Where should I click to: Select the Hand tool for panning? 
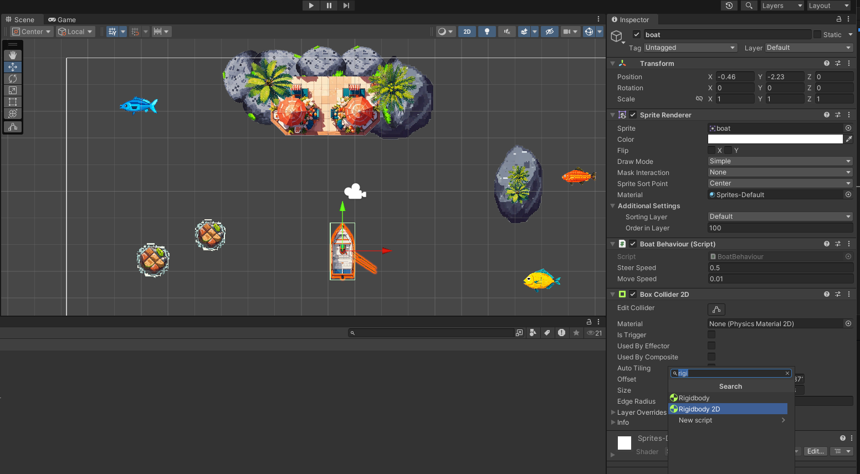pyautogui.click(x=12, y=55)
